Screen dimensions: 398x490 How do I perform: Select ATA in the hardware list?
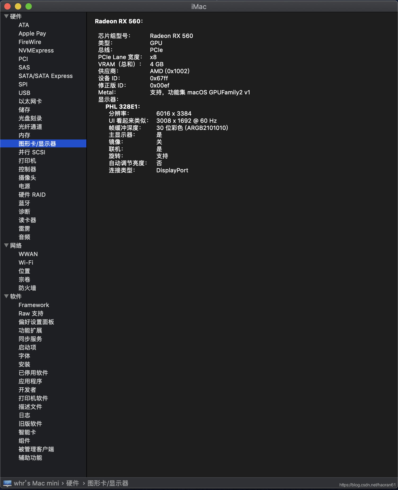pyautogui.click(x=24, y=25)
